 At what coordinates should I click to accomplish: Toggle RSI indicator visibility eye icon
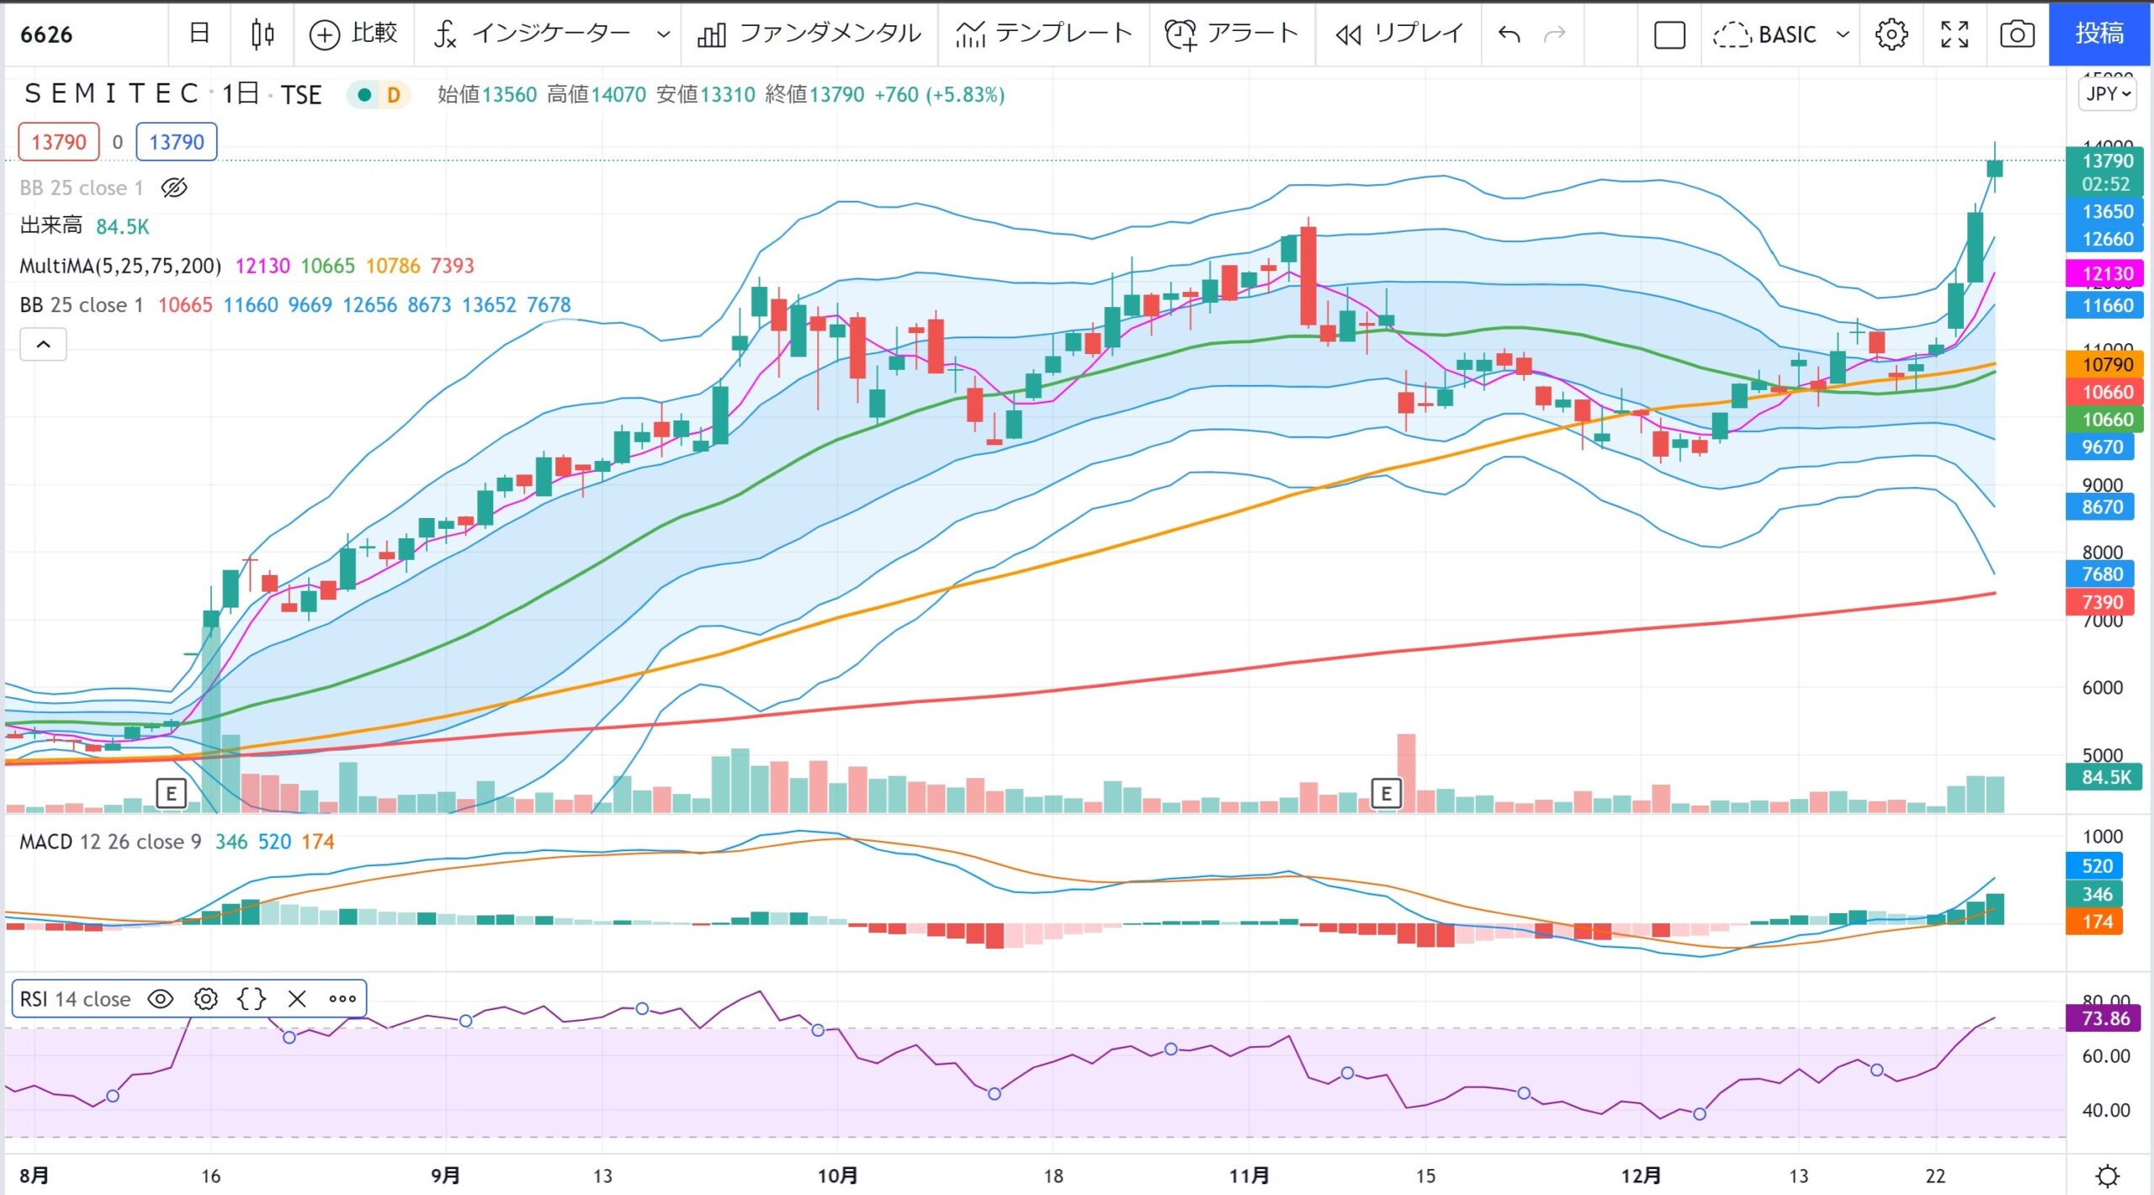click(161, 998)
